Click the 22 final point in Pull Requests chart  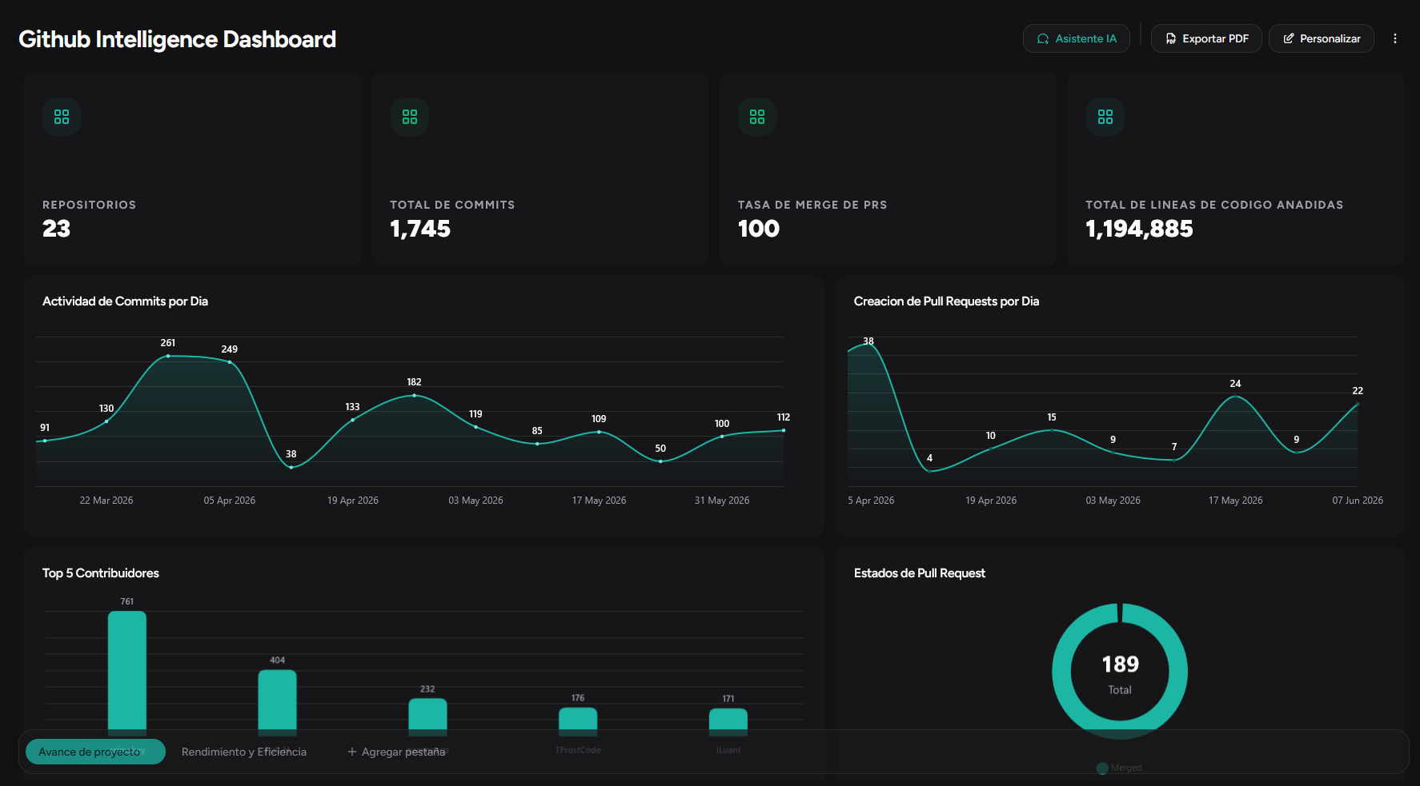click(x=1358, y=404)
